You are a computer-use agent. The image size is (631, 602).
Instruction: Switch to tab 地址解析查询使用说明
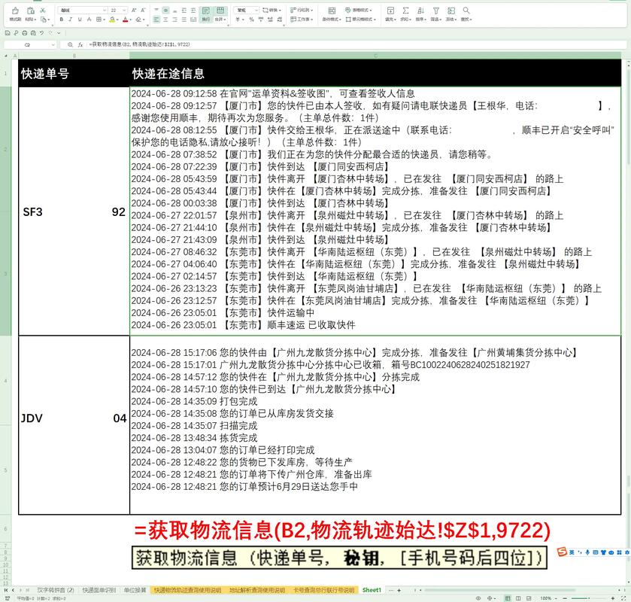[257, 590]
